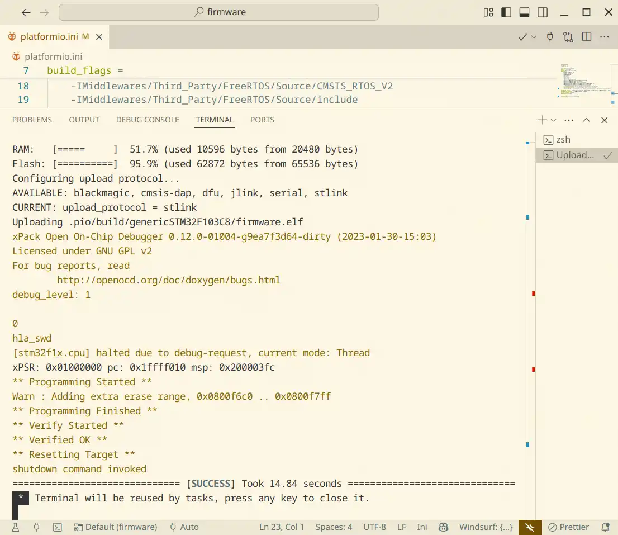
Task: Open terminal panel ellipsis menu
Action: coord(569,120)
